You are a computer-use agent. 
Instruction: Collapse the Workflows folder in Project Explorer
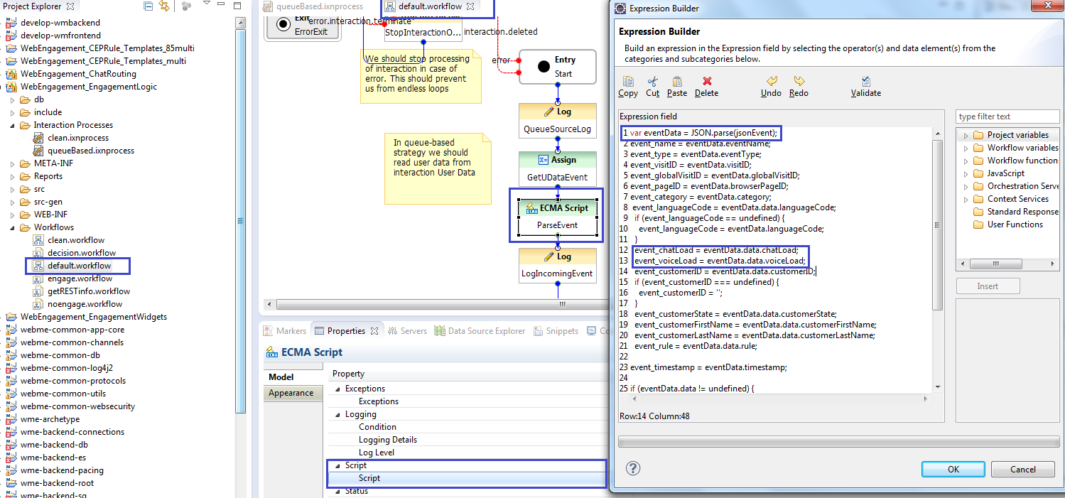pyautogui.click(x=13, y=228)
